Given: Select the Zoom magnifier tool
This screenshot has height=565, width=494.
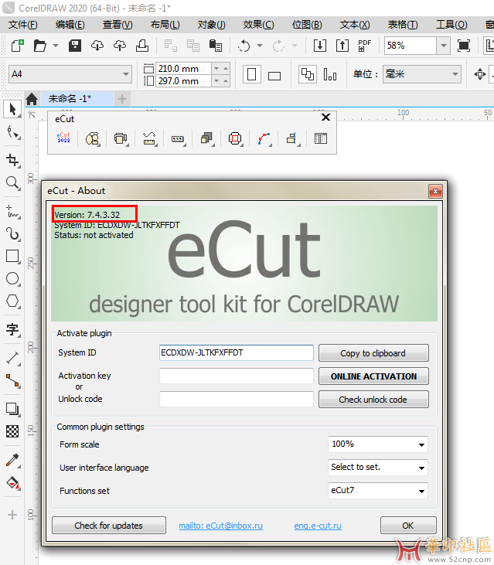Looking at the screenshot, I should 13,182.
